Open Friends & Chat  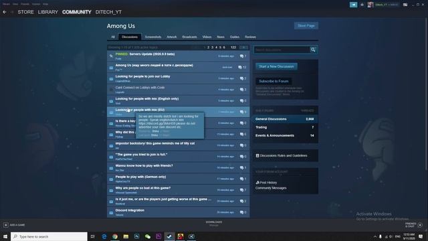coord(414,225)
